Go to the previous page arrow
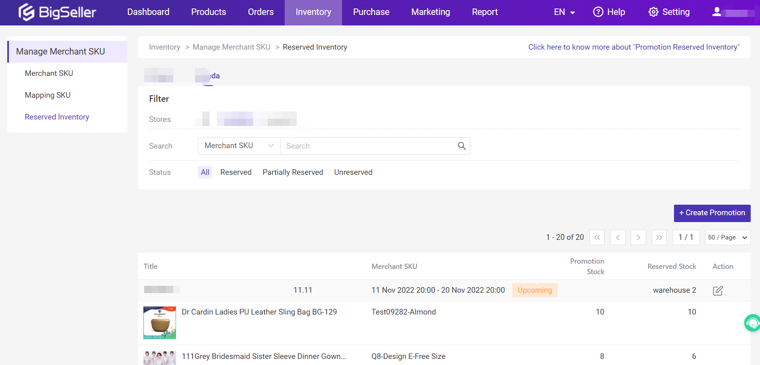 click(617, 237)
